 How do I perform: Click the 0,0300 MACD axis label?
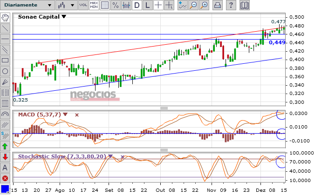click(x=298, y=114)
